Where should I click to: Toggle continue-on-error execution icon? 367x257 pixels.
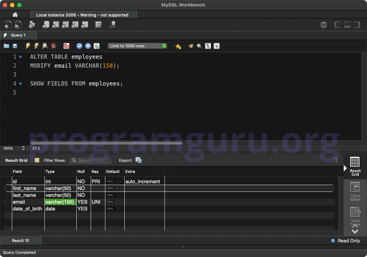[66, 46]
